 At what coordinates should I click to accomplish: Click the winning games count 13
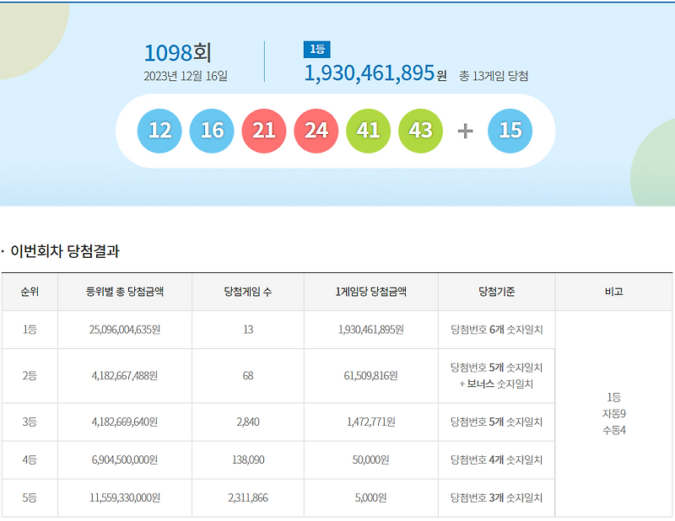point(248,330)
